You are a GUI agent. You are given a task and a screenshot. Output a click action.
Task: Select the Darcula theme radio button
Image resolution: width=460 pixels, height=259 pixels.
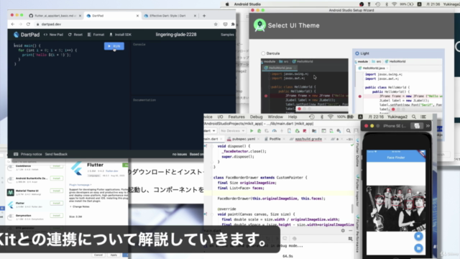pos(263,53)
